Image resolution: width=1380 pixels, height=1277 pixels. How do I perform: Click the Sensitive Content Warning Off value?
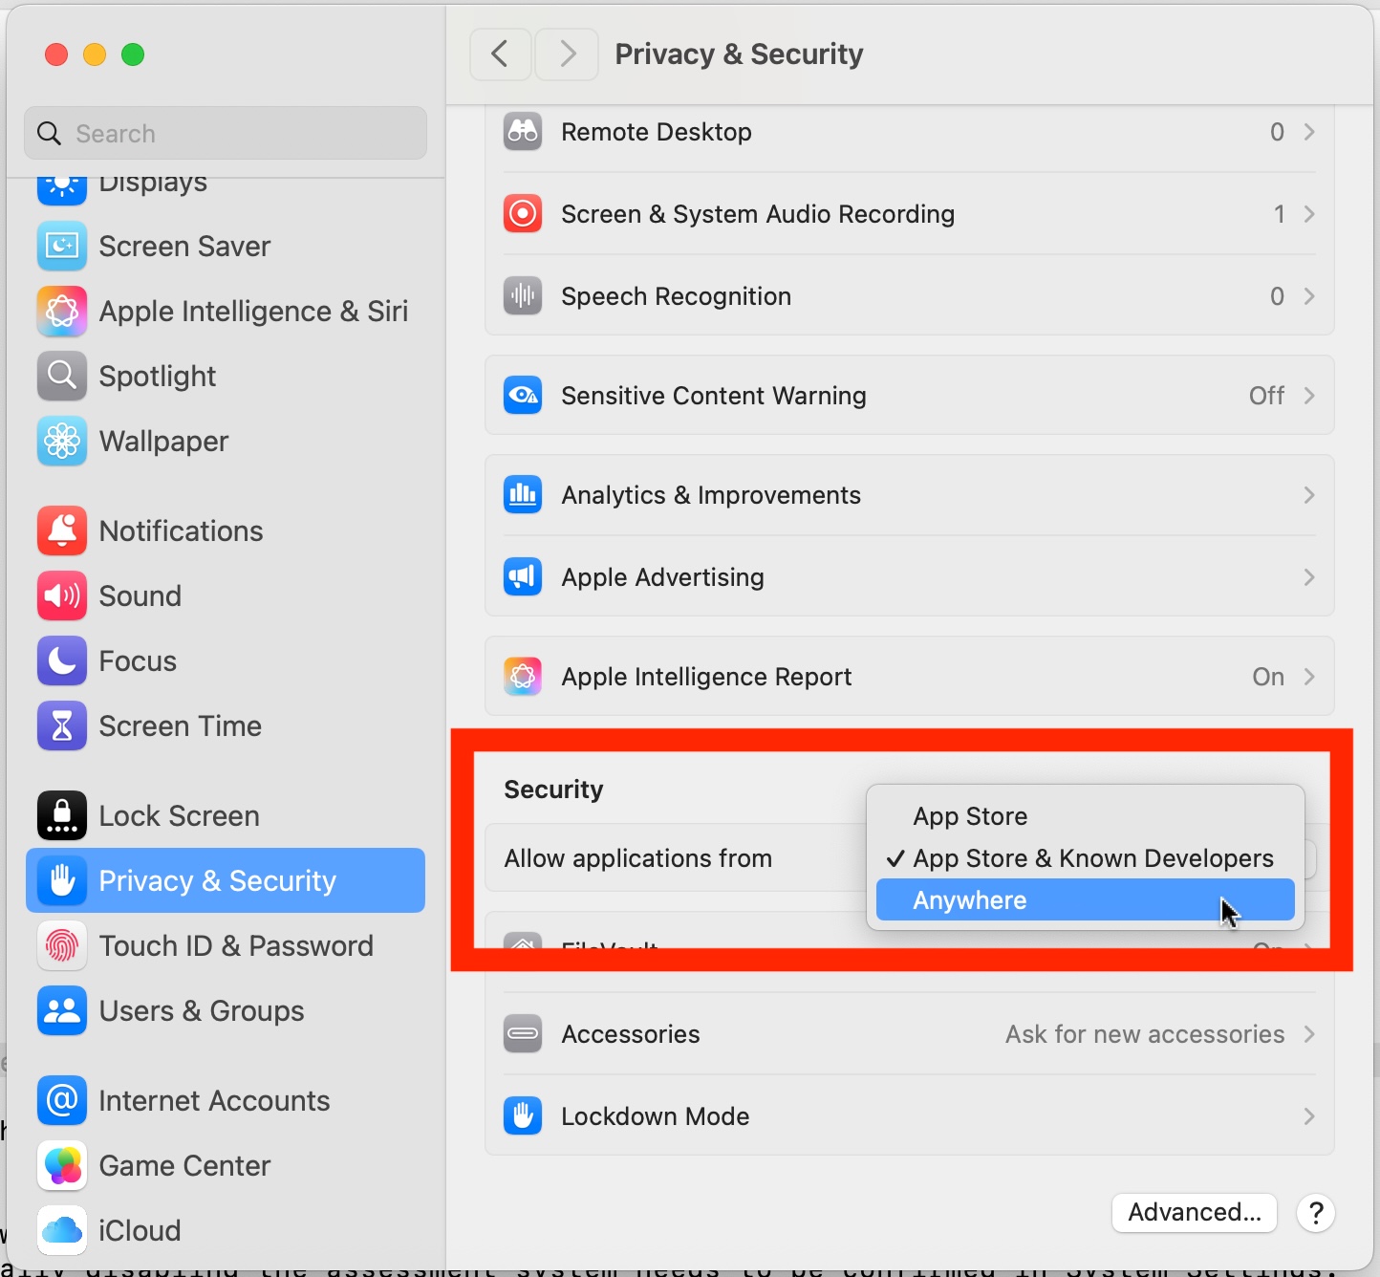[x=1266, y=396]
